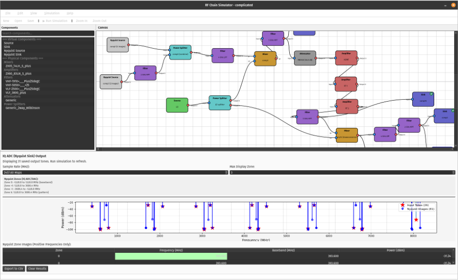This screenshot has height=280, width=458.
Task: Click the Export to CSV button
Action: (x=14, y=269)
